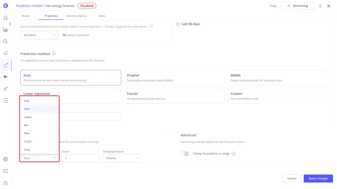Open the Hourly grouping interval dropdown
The image size is (337, 189).
(x=122, y=158)
